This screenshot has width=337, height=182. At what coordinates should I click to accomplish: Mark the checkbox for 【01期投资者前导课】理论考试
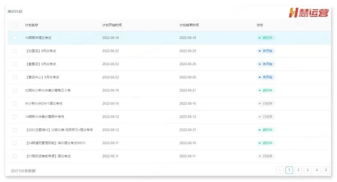click(14, 156)
